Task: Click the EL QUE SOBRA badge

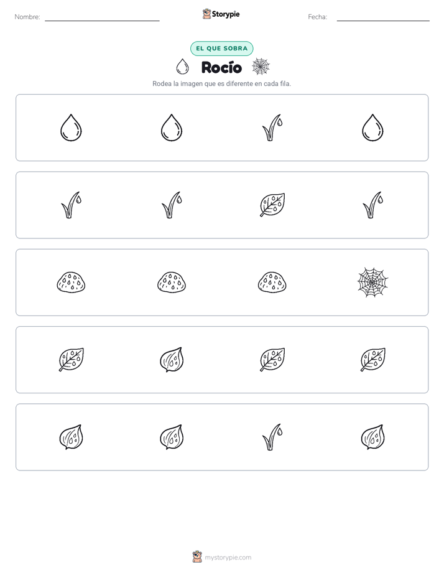Action: point(221,49)
